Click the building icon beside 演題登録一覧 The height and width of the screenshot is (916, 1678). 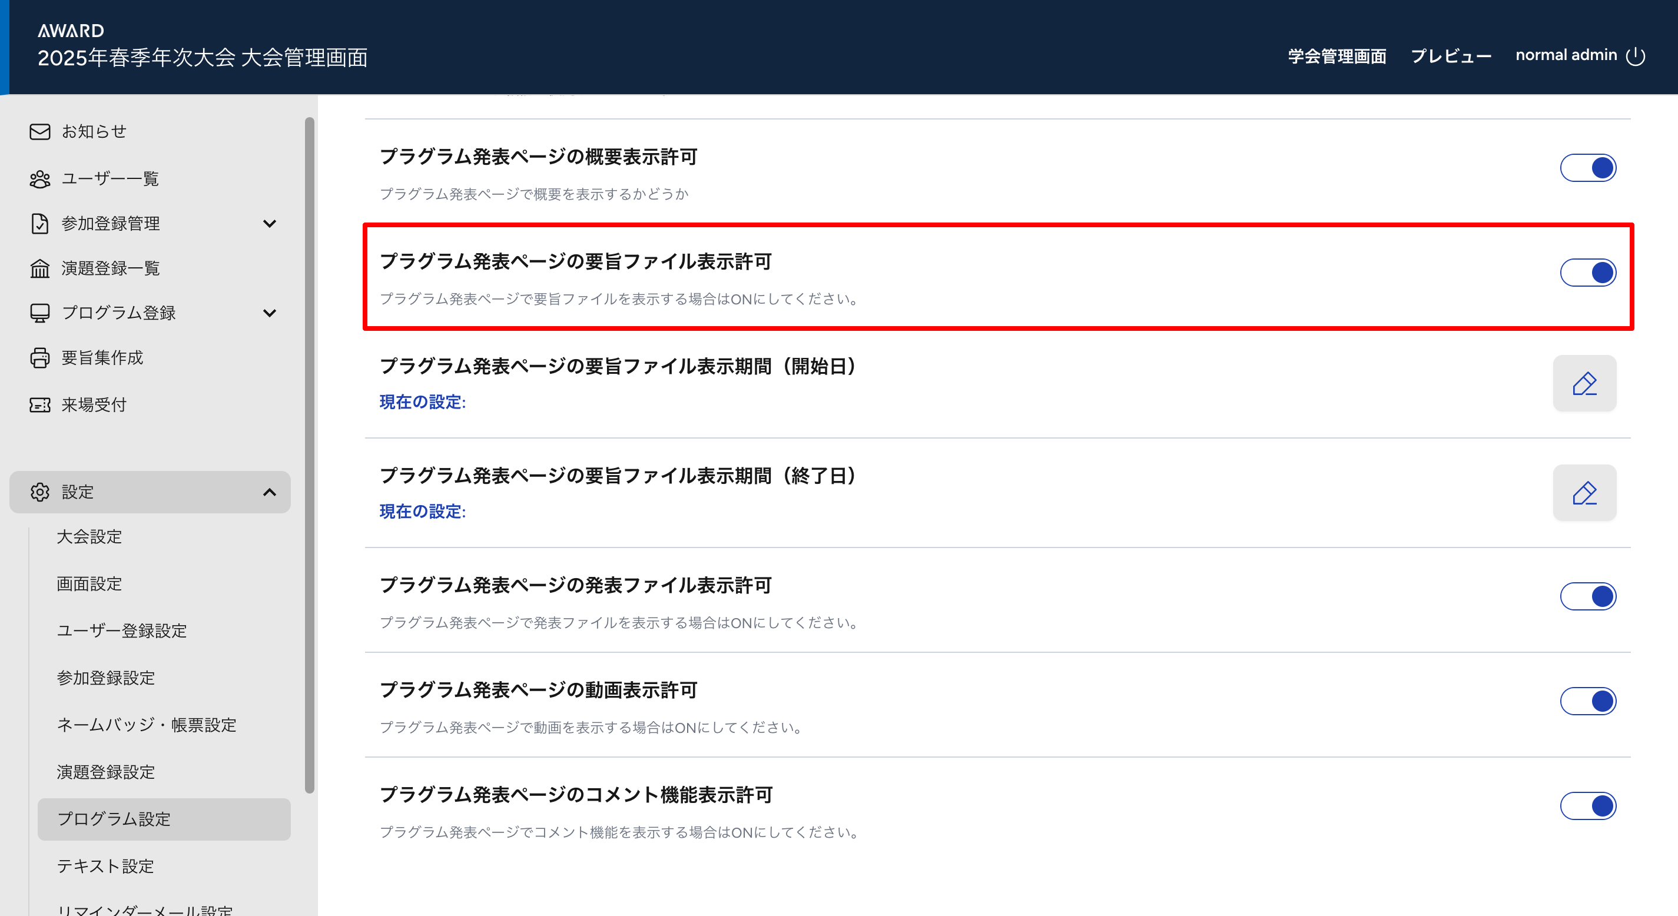(39, 268)
